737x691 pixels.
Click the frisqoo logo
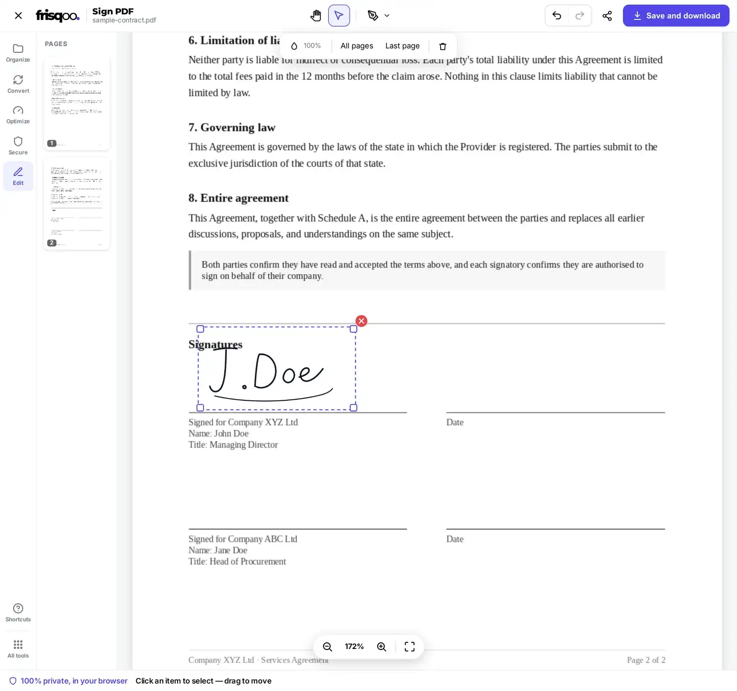[x=58, y=16]
